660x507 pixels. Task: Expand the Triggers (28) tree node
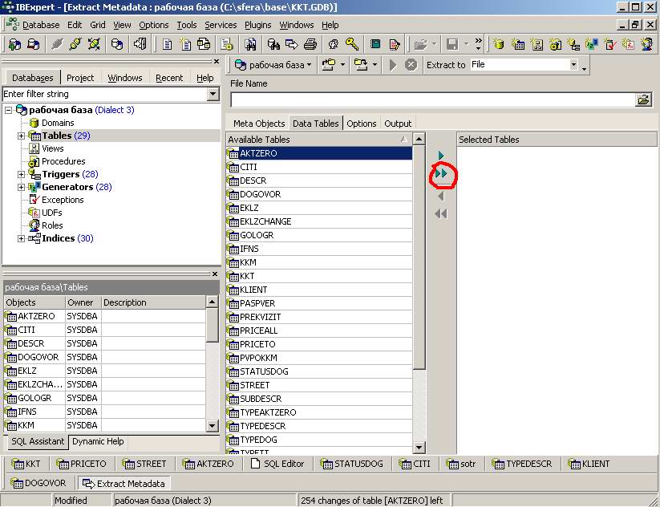21,174
